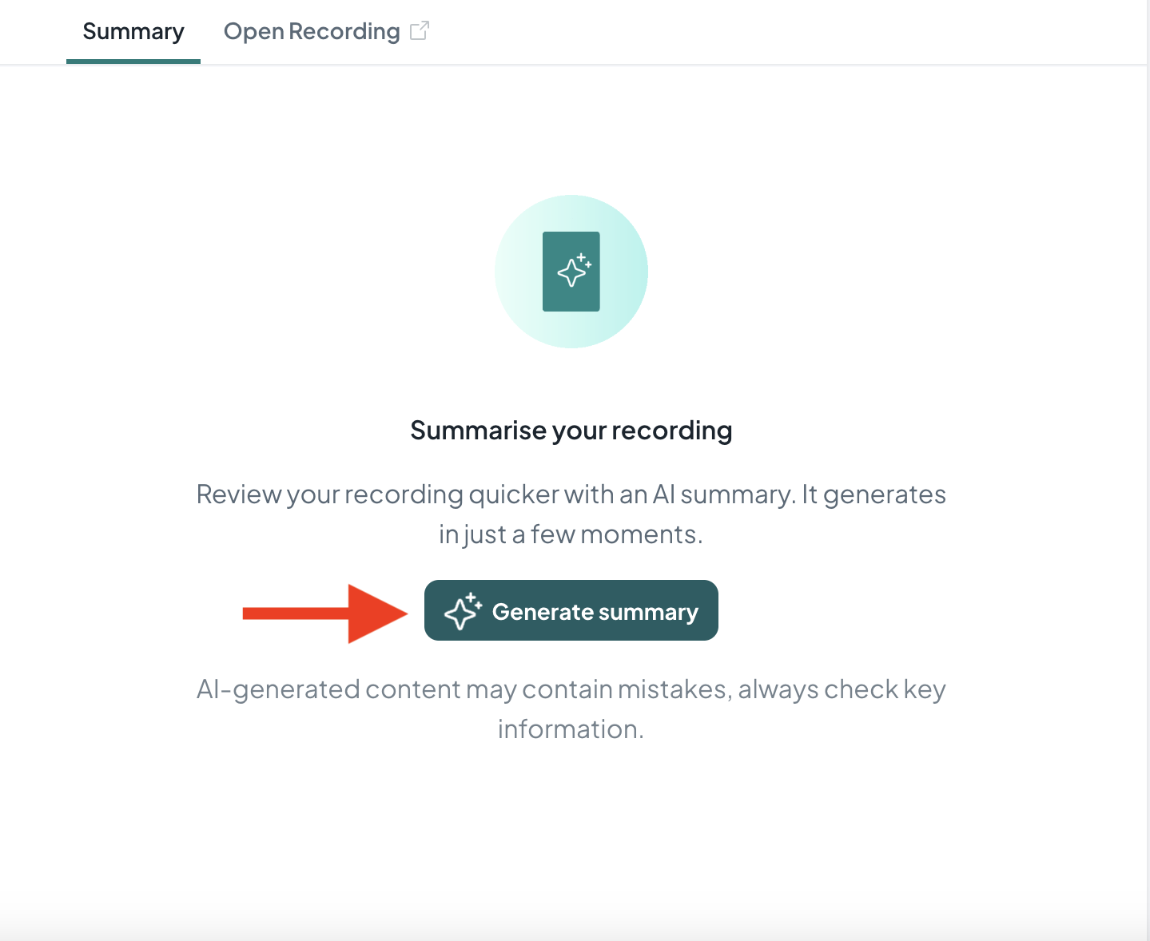Click the 'AI-generated content may contain mistakes' disclaimer
1150x941 pixels.
pos(571,709)
